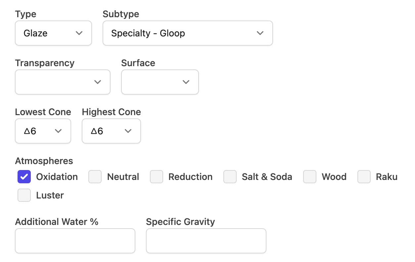Click the Surface field's chevron icon
Image resolution: width=415 pixels, height=262 pixels.
186,82
